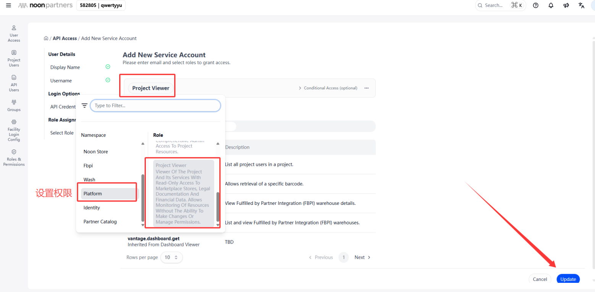The height and width of the screenshot is (292, 595).
Task: Click the Update button
Action: (x=568, y=279)
